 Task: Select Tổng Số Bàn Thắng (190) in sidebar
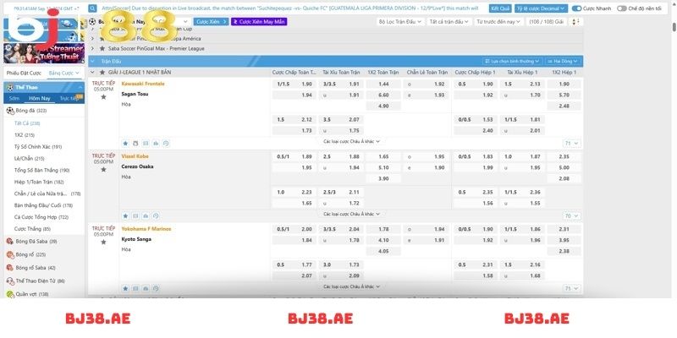click(41, 171)
